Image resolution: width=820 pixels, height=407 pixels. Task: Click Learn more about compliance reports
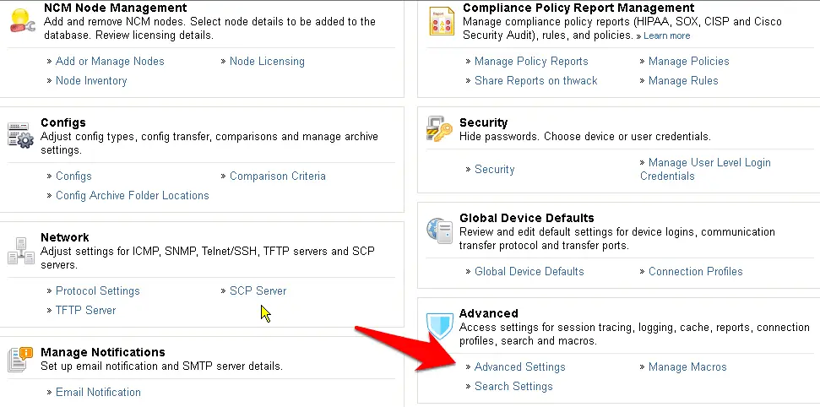tap(667, 35)
